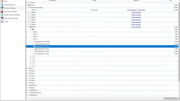Image resolution: width=180 pixels, height=101 pixels.
Task: Expand the 640 Series node
Action: point(27,68)
